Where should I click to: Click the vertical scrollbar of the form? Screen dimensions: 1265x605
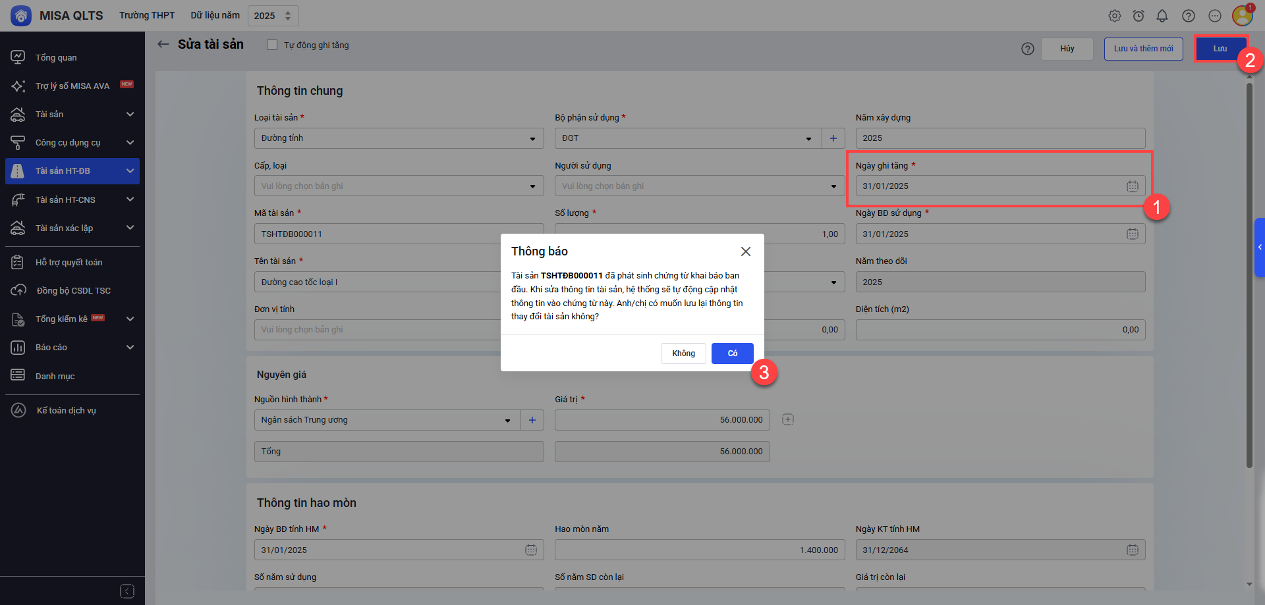tap(1249, 276)
